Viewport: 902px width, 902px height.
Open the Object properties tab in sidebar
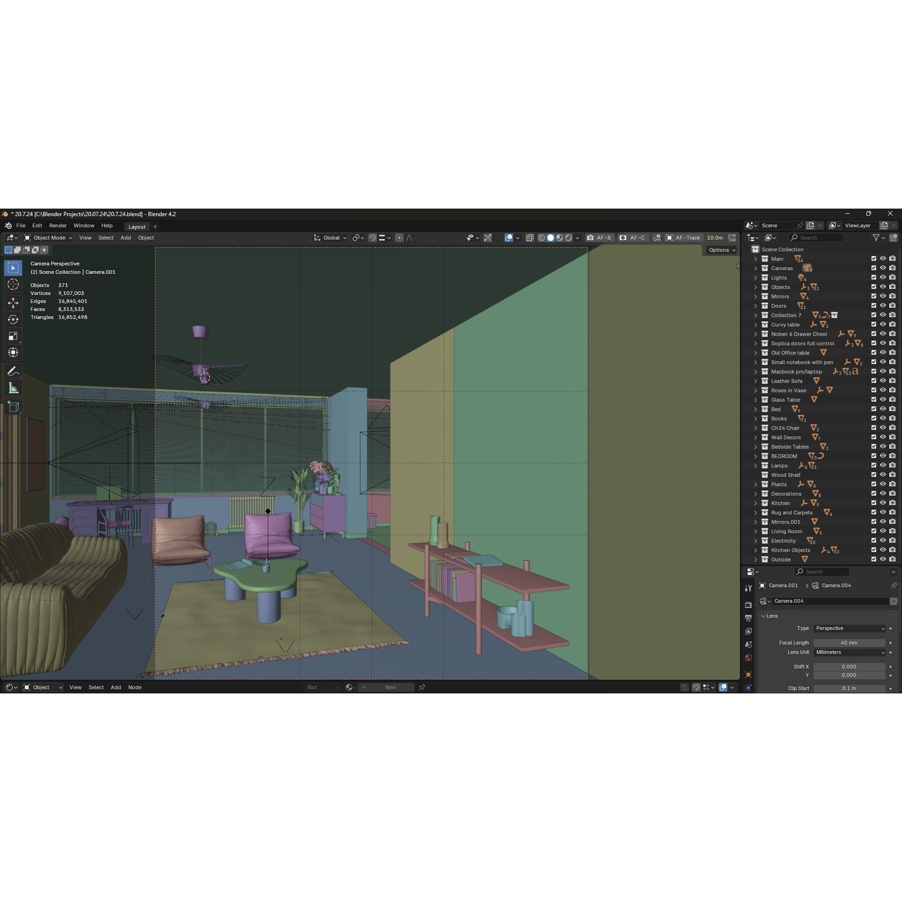pyautogui.click(x=748, y=674)
